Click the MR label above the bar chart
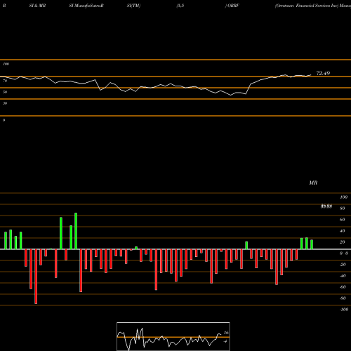 click(313, 183)
